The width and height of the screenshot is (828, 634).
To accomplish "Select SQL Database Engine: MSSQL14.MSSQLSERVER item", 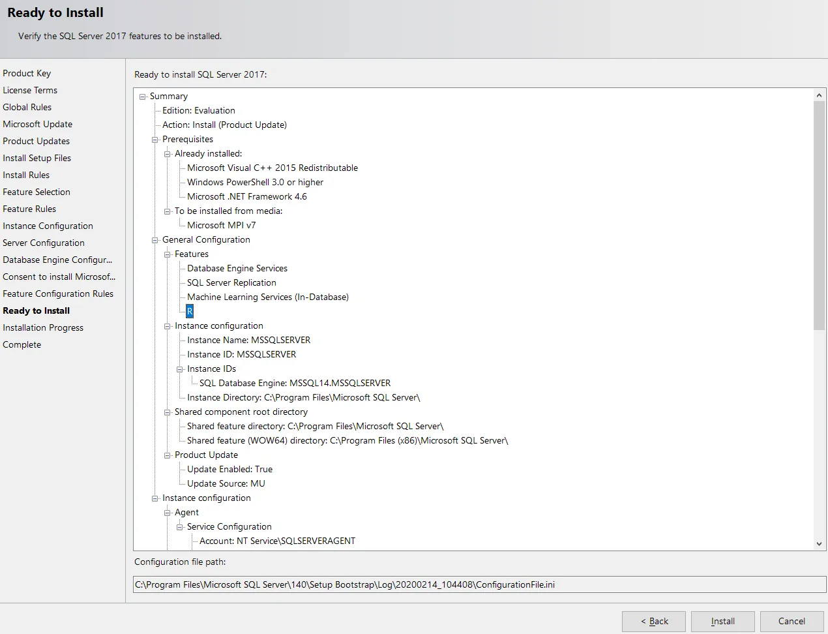I will pyautogui.click(x=295, y=383).
